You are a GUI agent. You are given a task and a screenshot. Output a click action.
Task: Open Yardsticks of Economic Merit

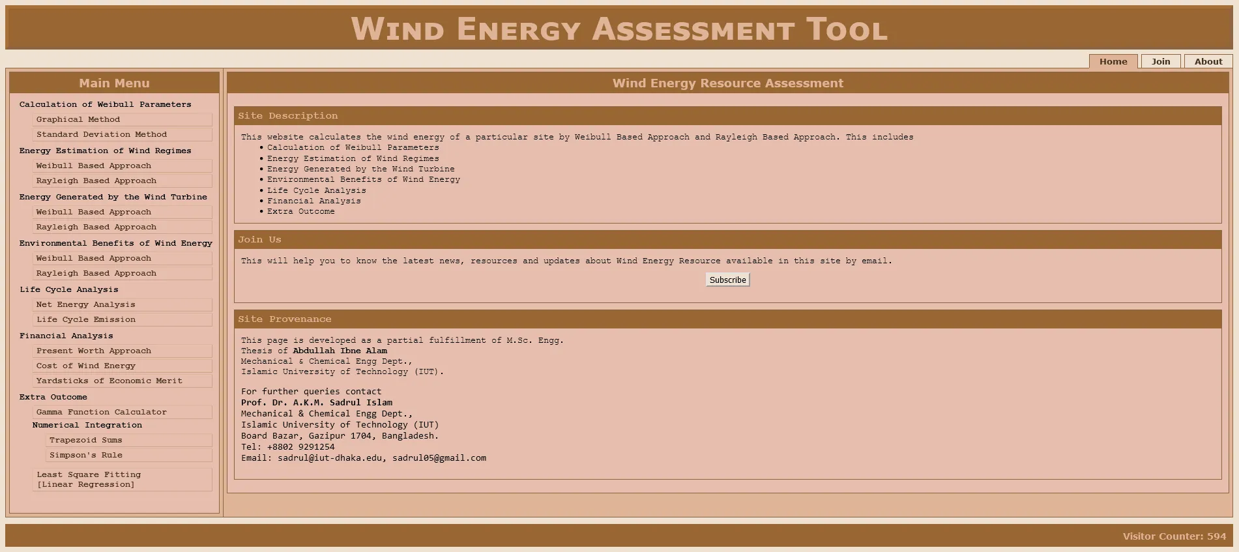[x=109, y=381]
